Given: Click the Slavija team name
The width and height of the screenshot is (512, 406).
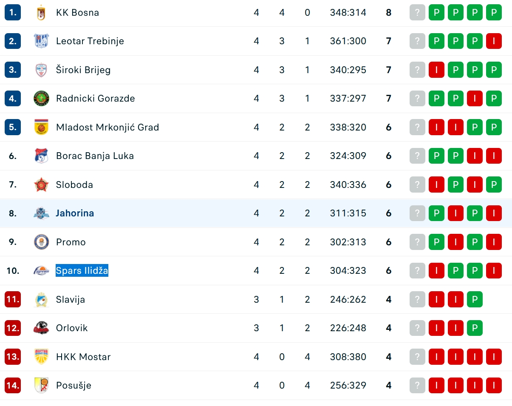Looking at the screenshot, I should coord(71,299).
